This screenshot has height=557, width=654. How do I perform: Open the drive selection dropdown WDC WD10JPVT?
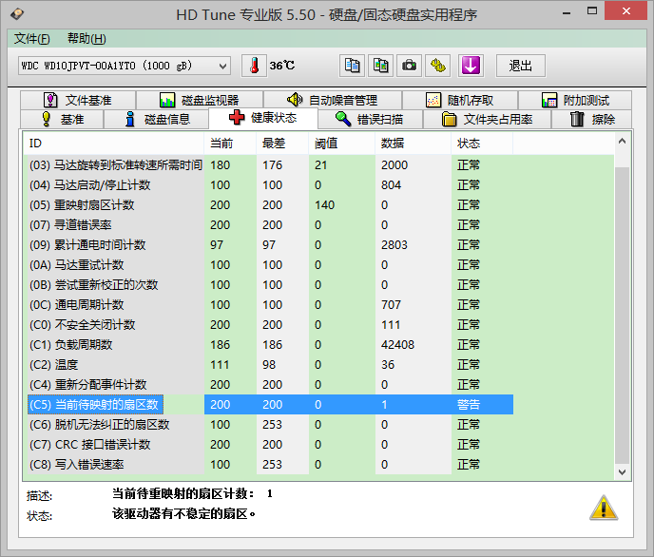click(125, 66)
